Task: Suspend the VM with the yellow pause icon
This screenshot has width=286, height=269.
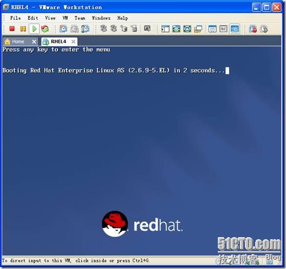Action: [23, 29]
